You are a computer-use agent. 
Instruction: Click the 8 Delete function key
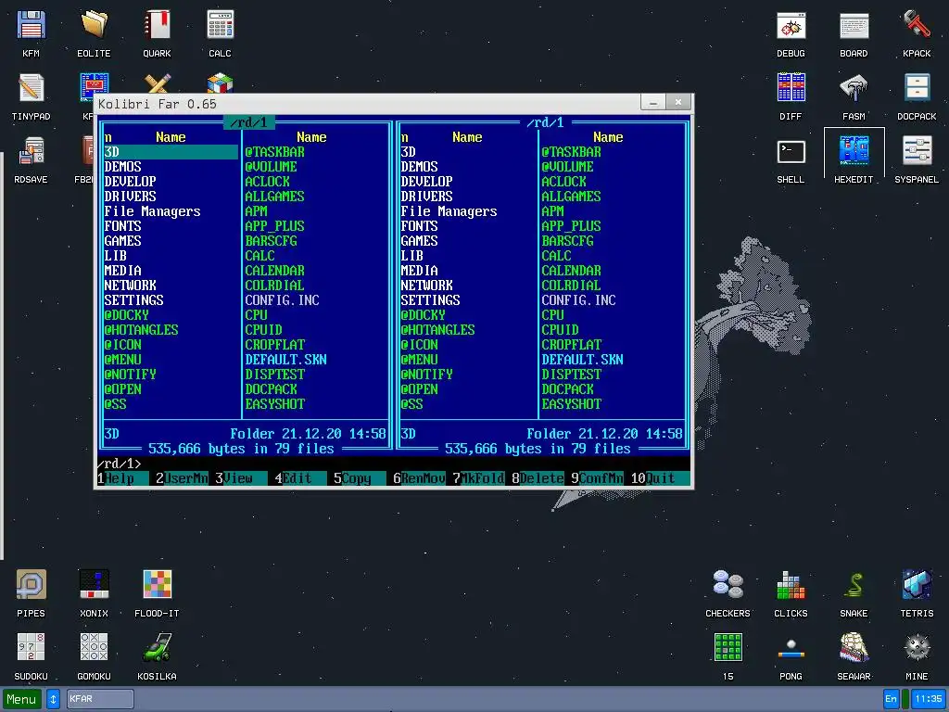(538, 478)
